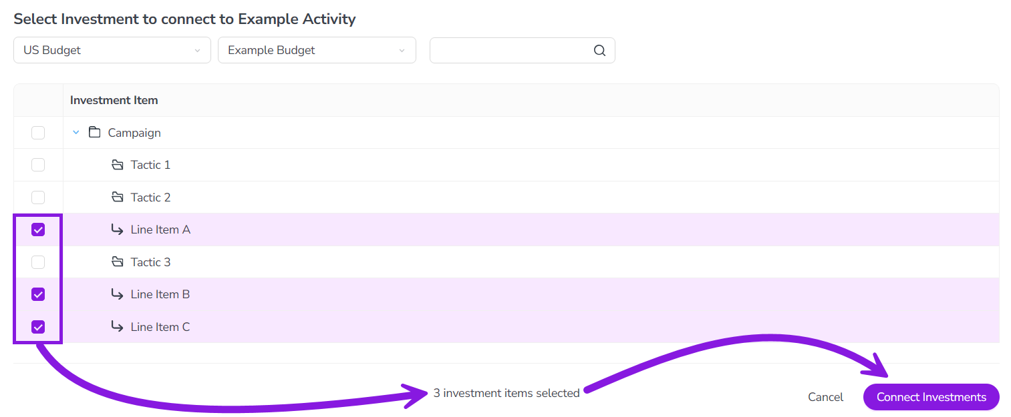
Task: Click the Tactic 2 open-folder icon
Action: click(118, 197)
